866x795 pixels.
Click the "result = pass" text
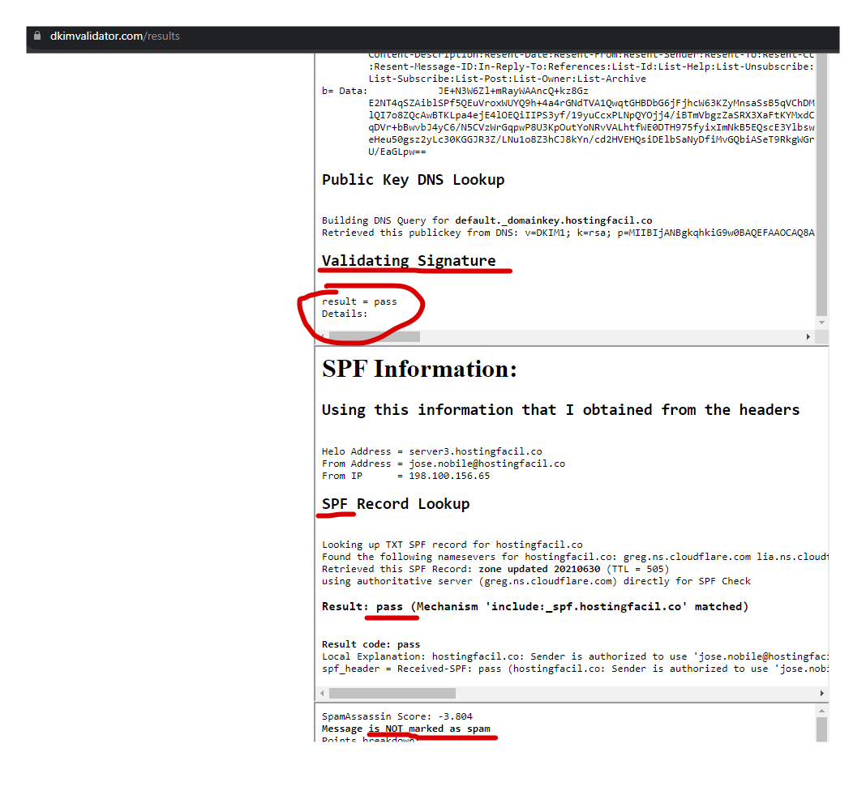tap(359, 301)
